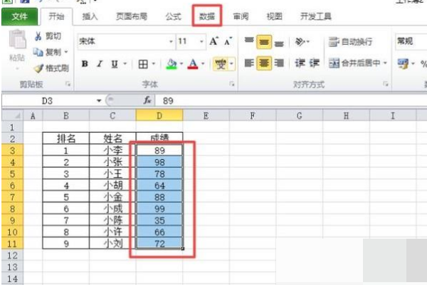Click the Cut (剪切) scissors icon
Viewport: 427px width, 285px height.
point(38,36)
